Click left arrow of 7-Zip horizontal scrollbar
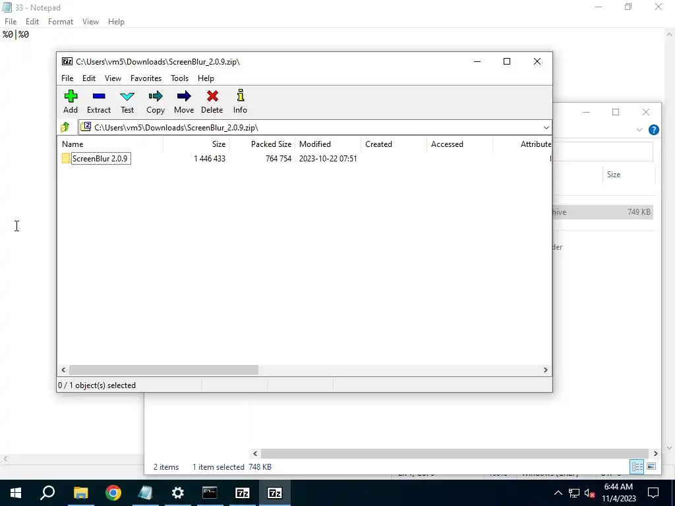 tap(64, 370)
